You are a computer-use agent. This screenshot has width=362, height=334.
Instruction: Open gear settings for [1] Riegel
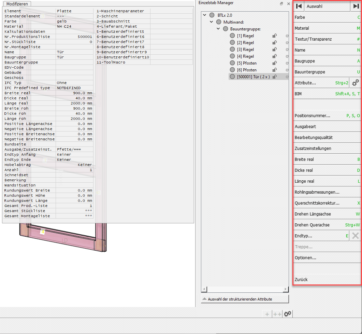click(x=287, y=36)
